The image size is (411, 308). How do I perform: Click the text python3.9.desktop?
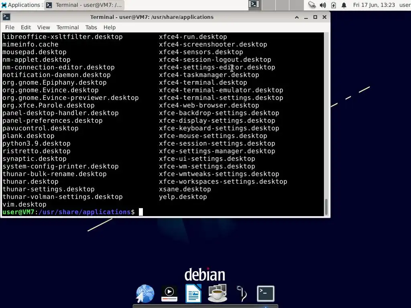pos(37,143)
